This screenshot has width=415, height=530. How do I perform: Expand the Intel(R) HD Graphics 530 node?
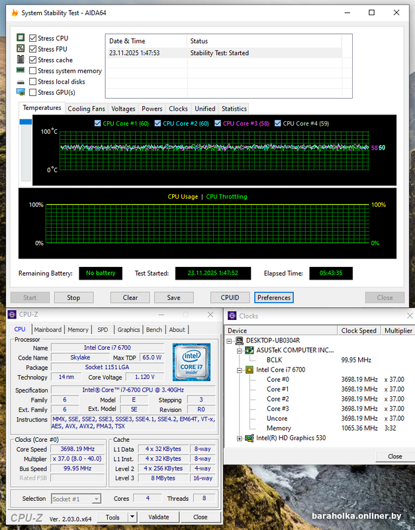(240, 439)
